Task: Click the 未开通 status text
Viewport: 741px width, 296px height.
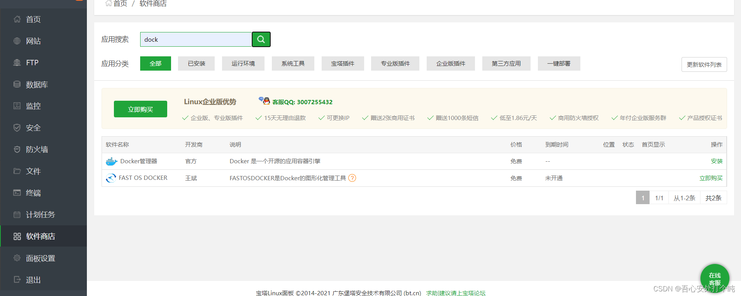Action: coord(554,178)
